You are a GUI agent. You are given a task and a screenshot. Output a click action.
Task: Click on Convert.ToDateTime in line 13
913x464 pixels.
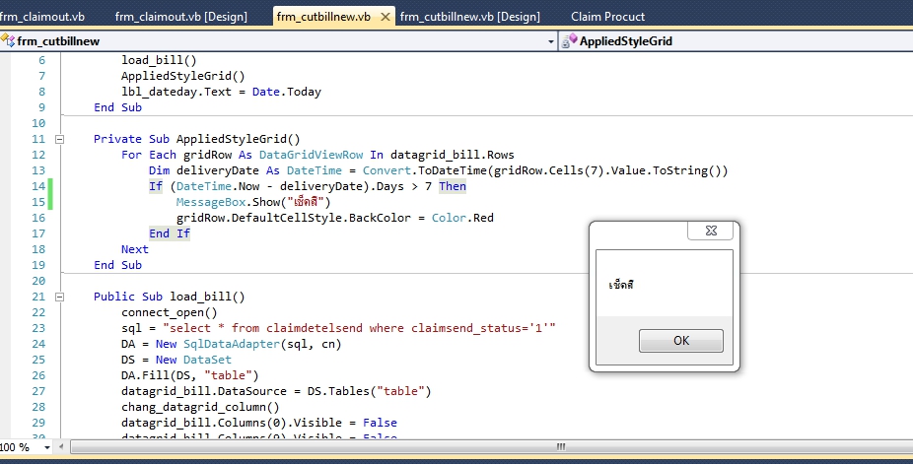click(425, 170)
